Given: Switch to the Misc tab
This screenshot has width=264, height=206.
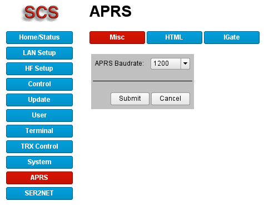Looking at the screenshot, I should [117, 37].
